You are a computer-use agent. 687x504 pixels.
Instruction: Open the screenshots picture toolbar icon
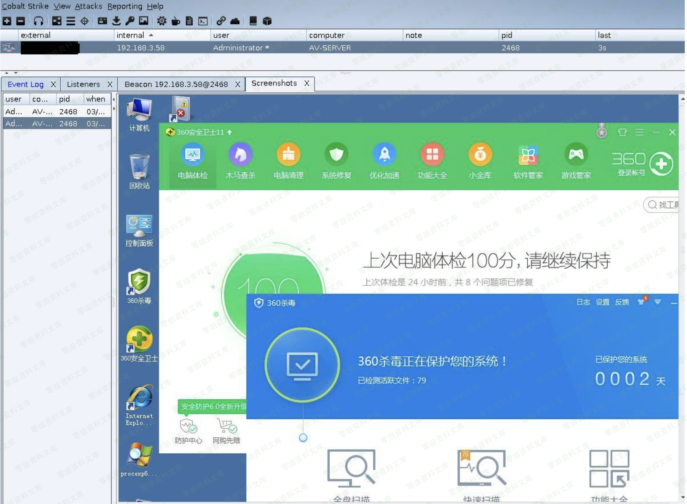click(x=143, y=21)
